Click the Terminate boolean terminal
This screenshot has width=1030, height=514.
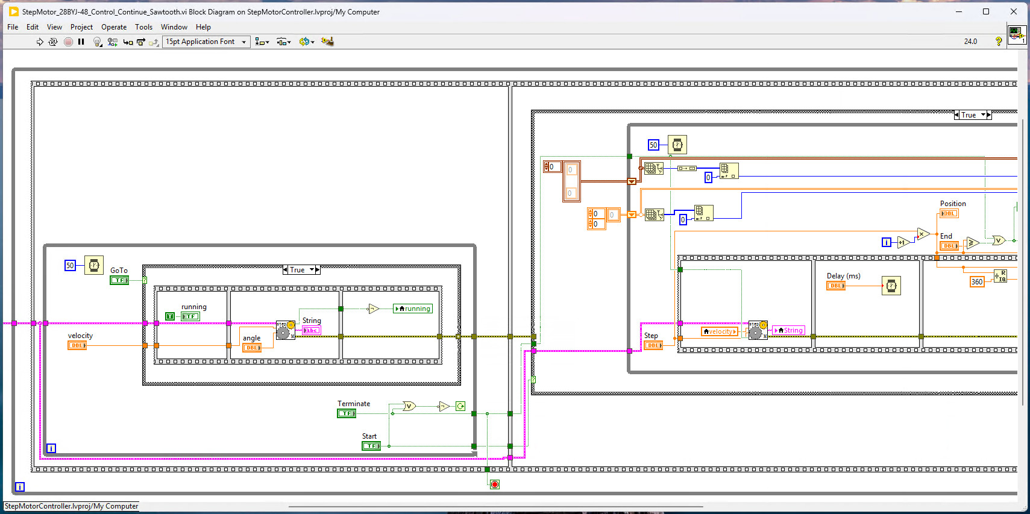point(347,413)
